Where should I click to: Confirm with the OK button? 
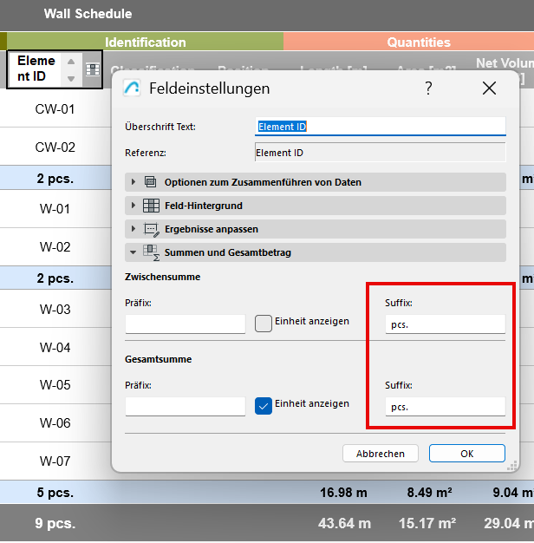pos(467,454)
